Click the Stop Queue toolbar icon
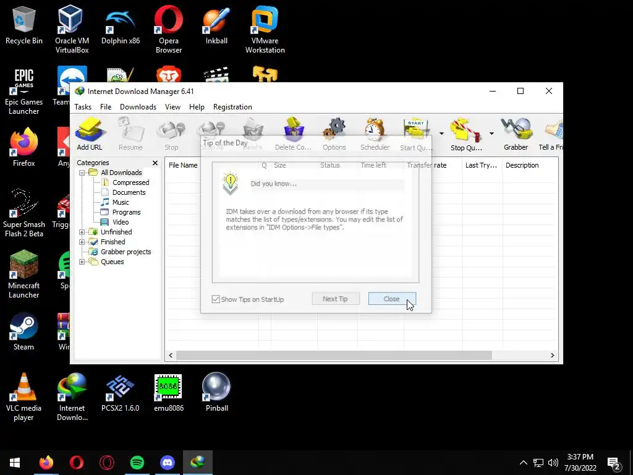 466,134
